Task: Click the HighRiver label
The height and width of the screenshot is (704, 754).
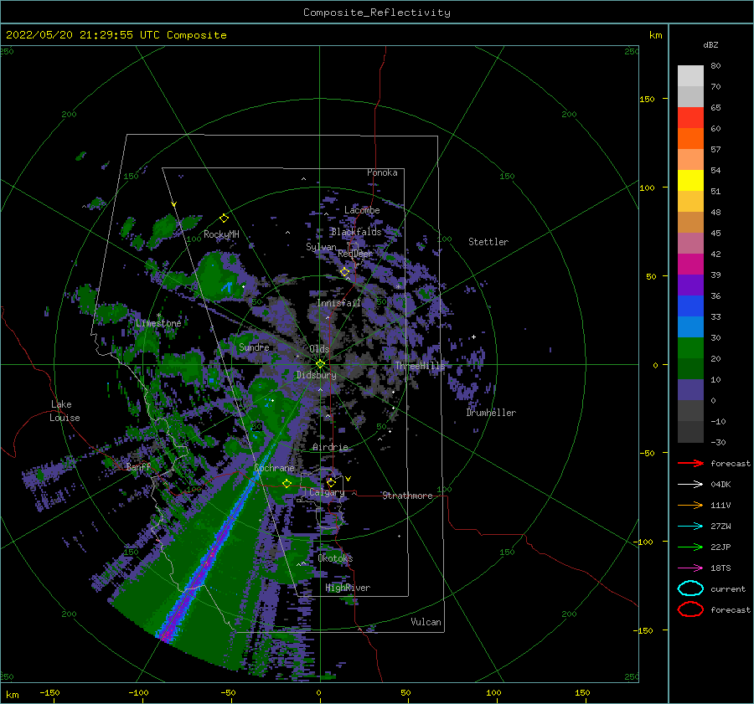Action: 348,588
